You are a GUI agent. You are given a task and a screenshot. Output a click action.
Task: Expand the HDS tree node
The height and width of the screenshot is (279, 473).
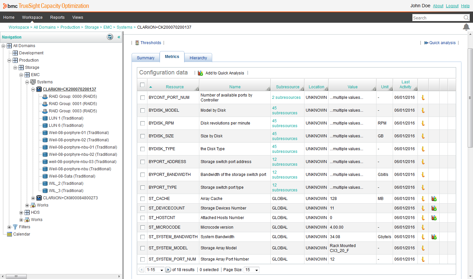click(x=21, y=212)
